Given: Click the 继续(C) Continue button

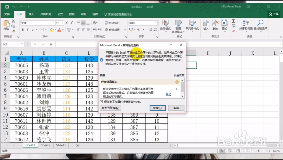Looking at the screenshot, I should pos(158,108).
